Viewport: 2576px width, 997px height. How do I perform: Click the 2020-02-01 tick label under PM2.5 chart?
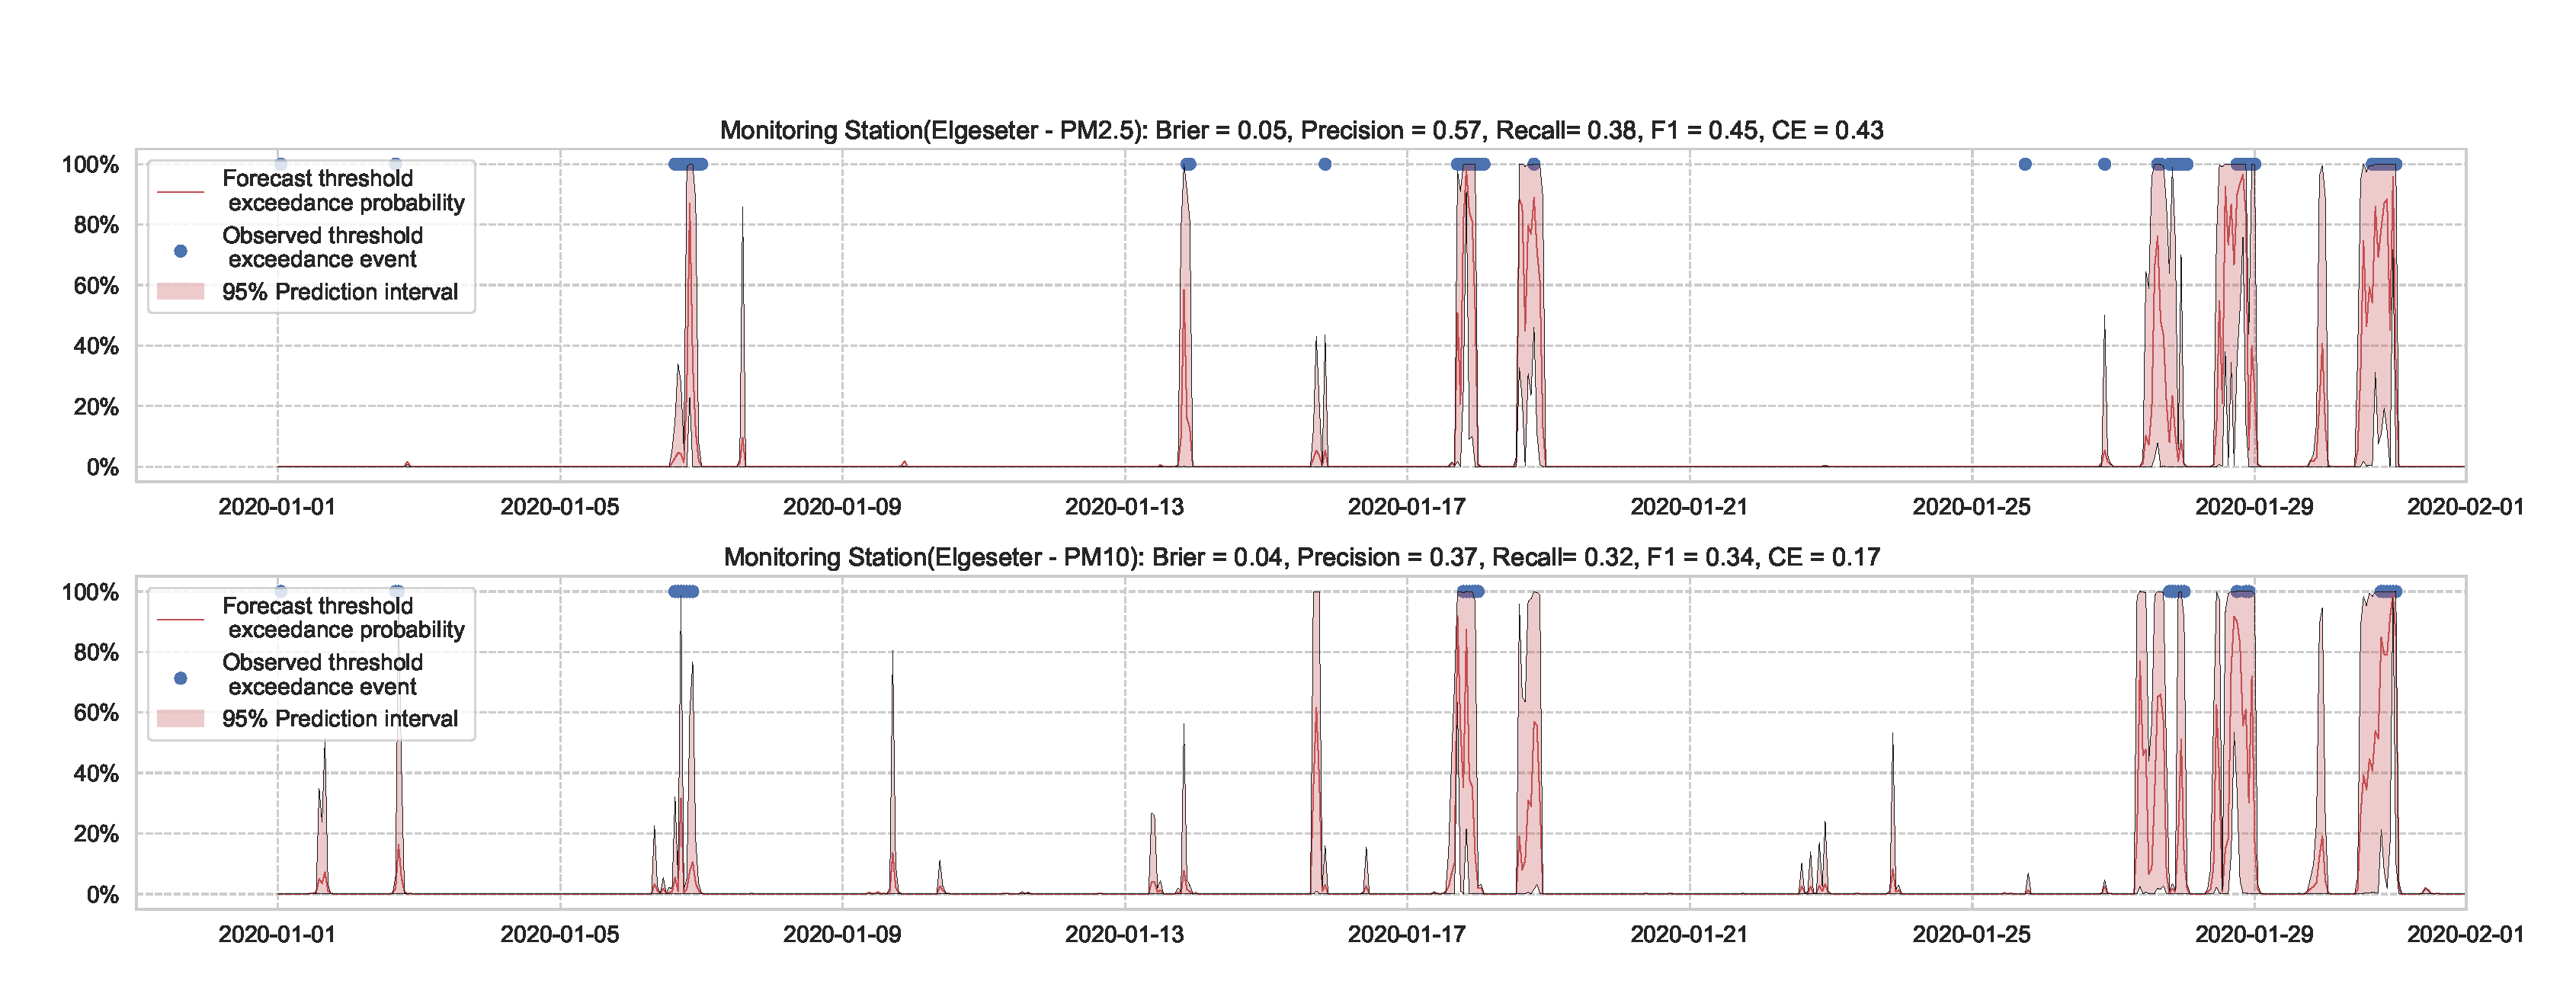coord(2465,507)
